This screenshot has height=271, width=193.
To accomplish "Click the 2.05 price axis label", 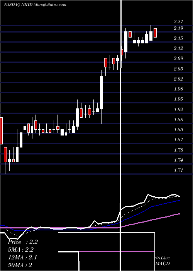I will tap(178, 69).
